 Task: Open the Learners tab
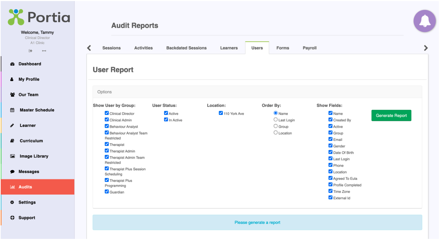[x=229, y=48]
